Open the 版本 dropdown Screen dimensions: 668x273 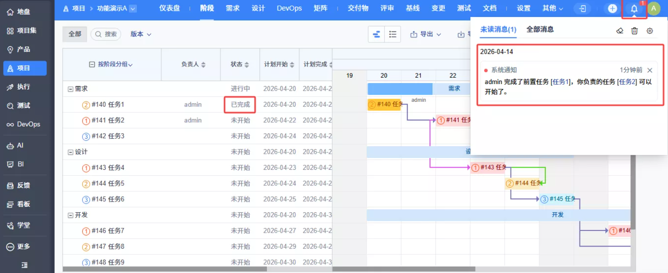tap(141, 34)
